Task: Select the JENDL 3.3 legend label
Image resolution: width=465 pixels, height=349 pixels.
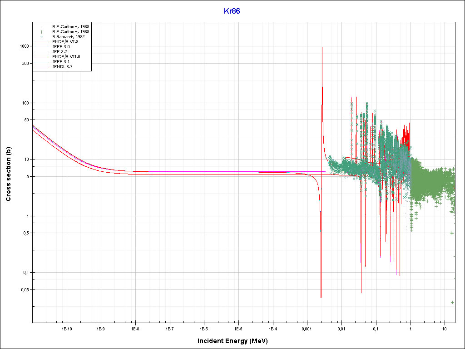Action: point(63,66)
